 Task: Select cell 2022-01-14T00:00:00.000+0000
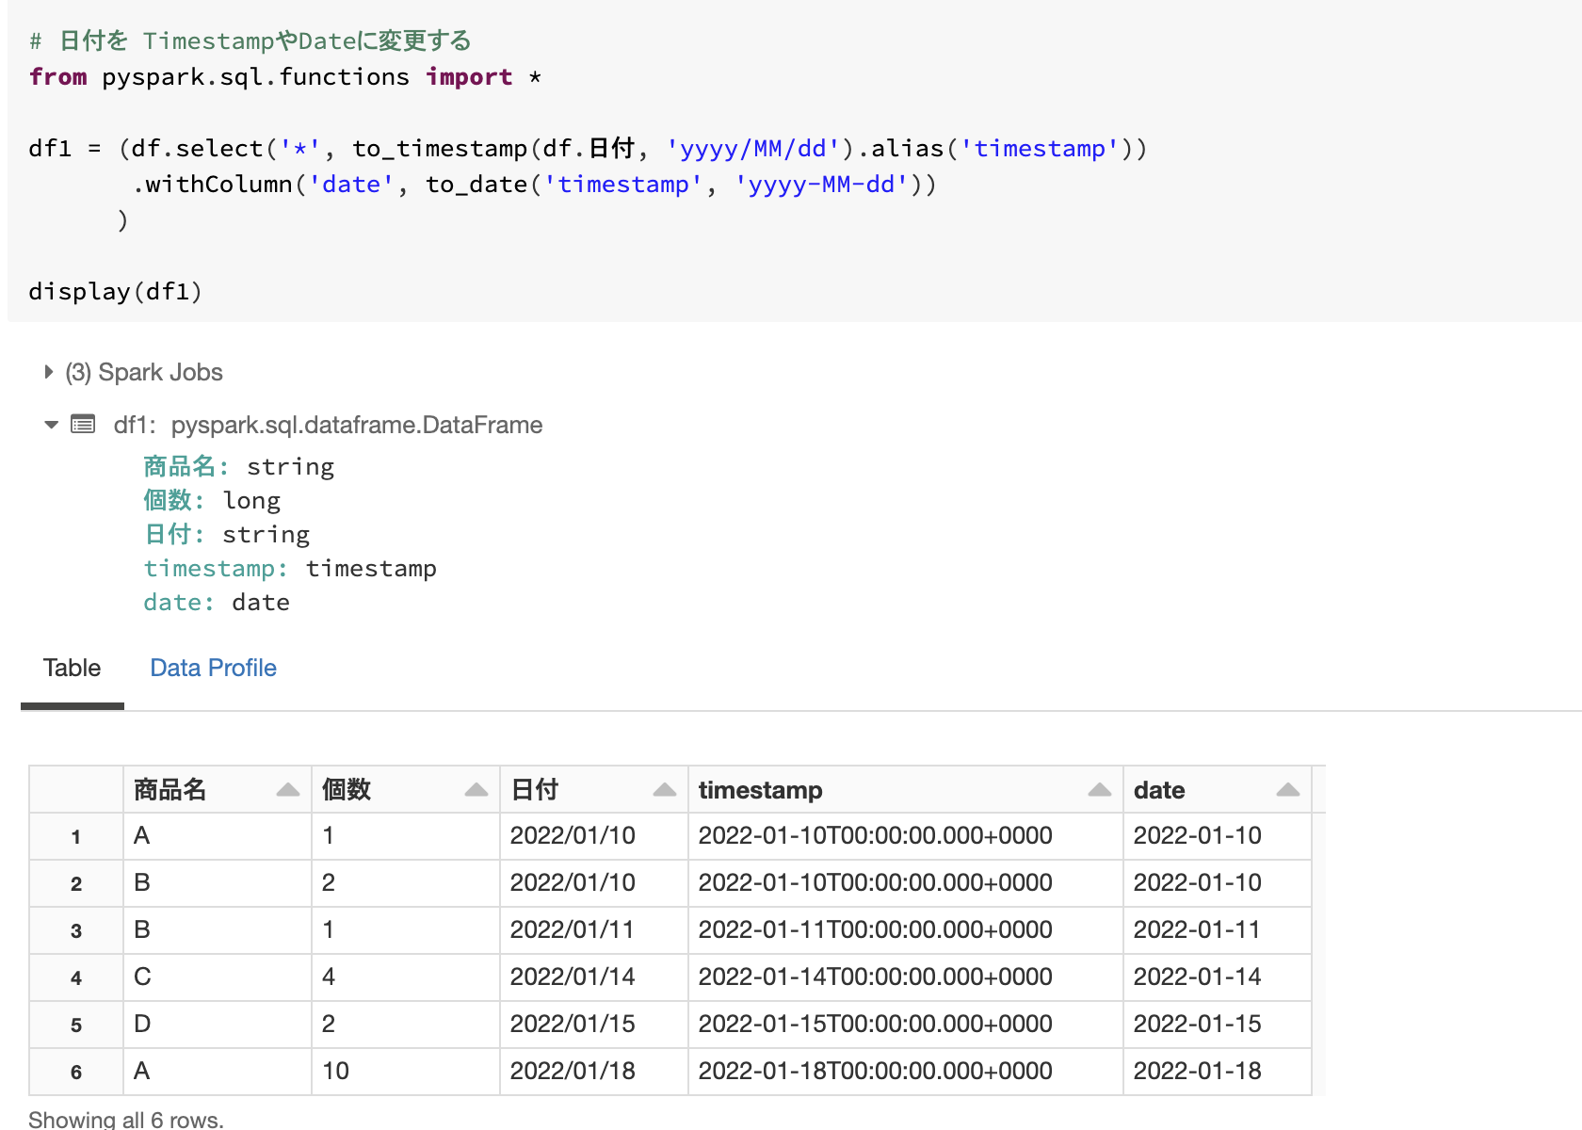[x=906, y=977]
